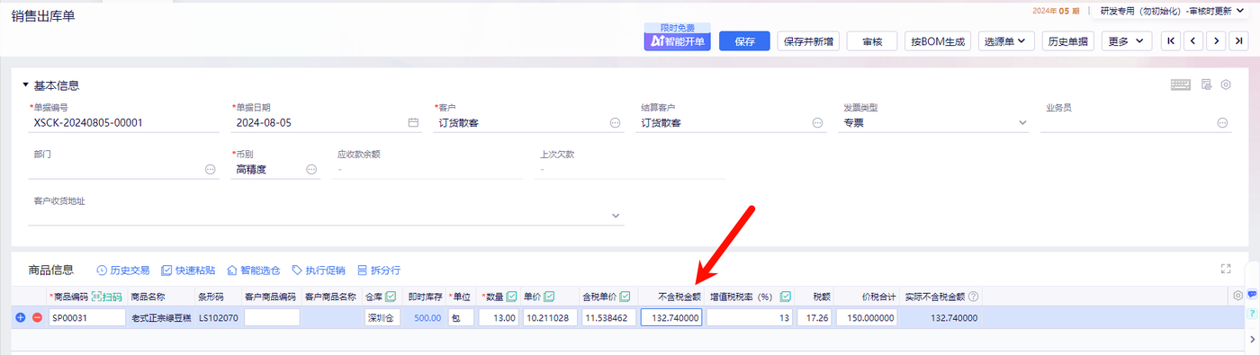Toggle the 单价 column checkbox
This screenshot has height=355, width=1260.
pyautogui.click(x=549, y=297)
